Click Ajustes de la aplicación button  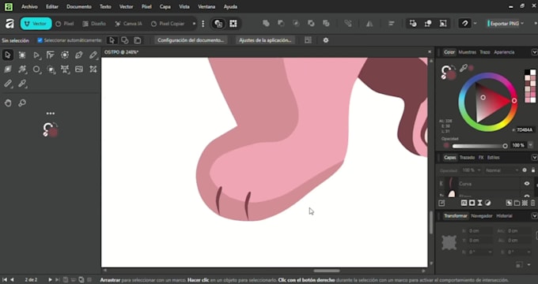coord(265,40)
